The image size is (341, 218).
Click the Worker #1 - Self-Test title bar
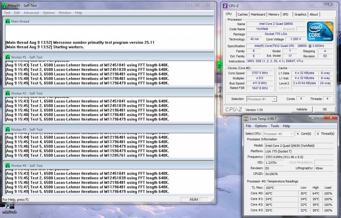109,57
